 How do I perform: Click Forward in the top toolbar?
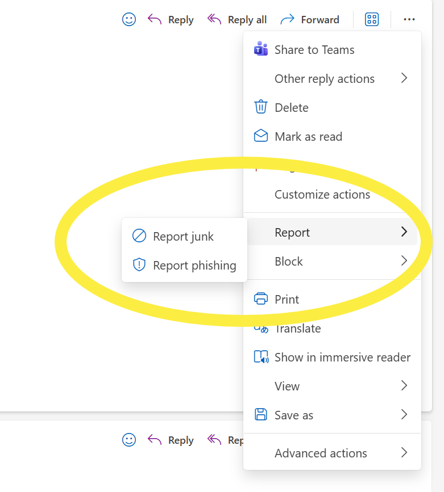coord(310,19)
